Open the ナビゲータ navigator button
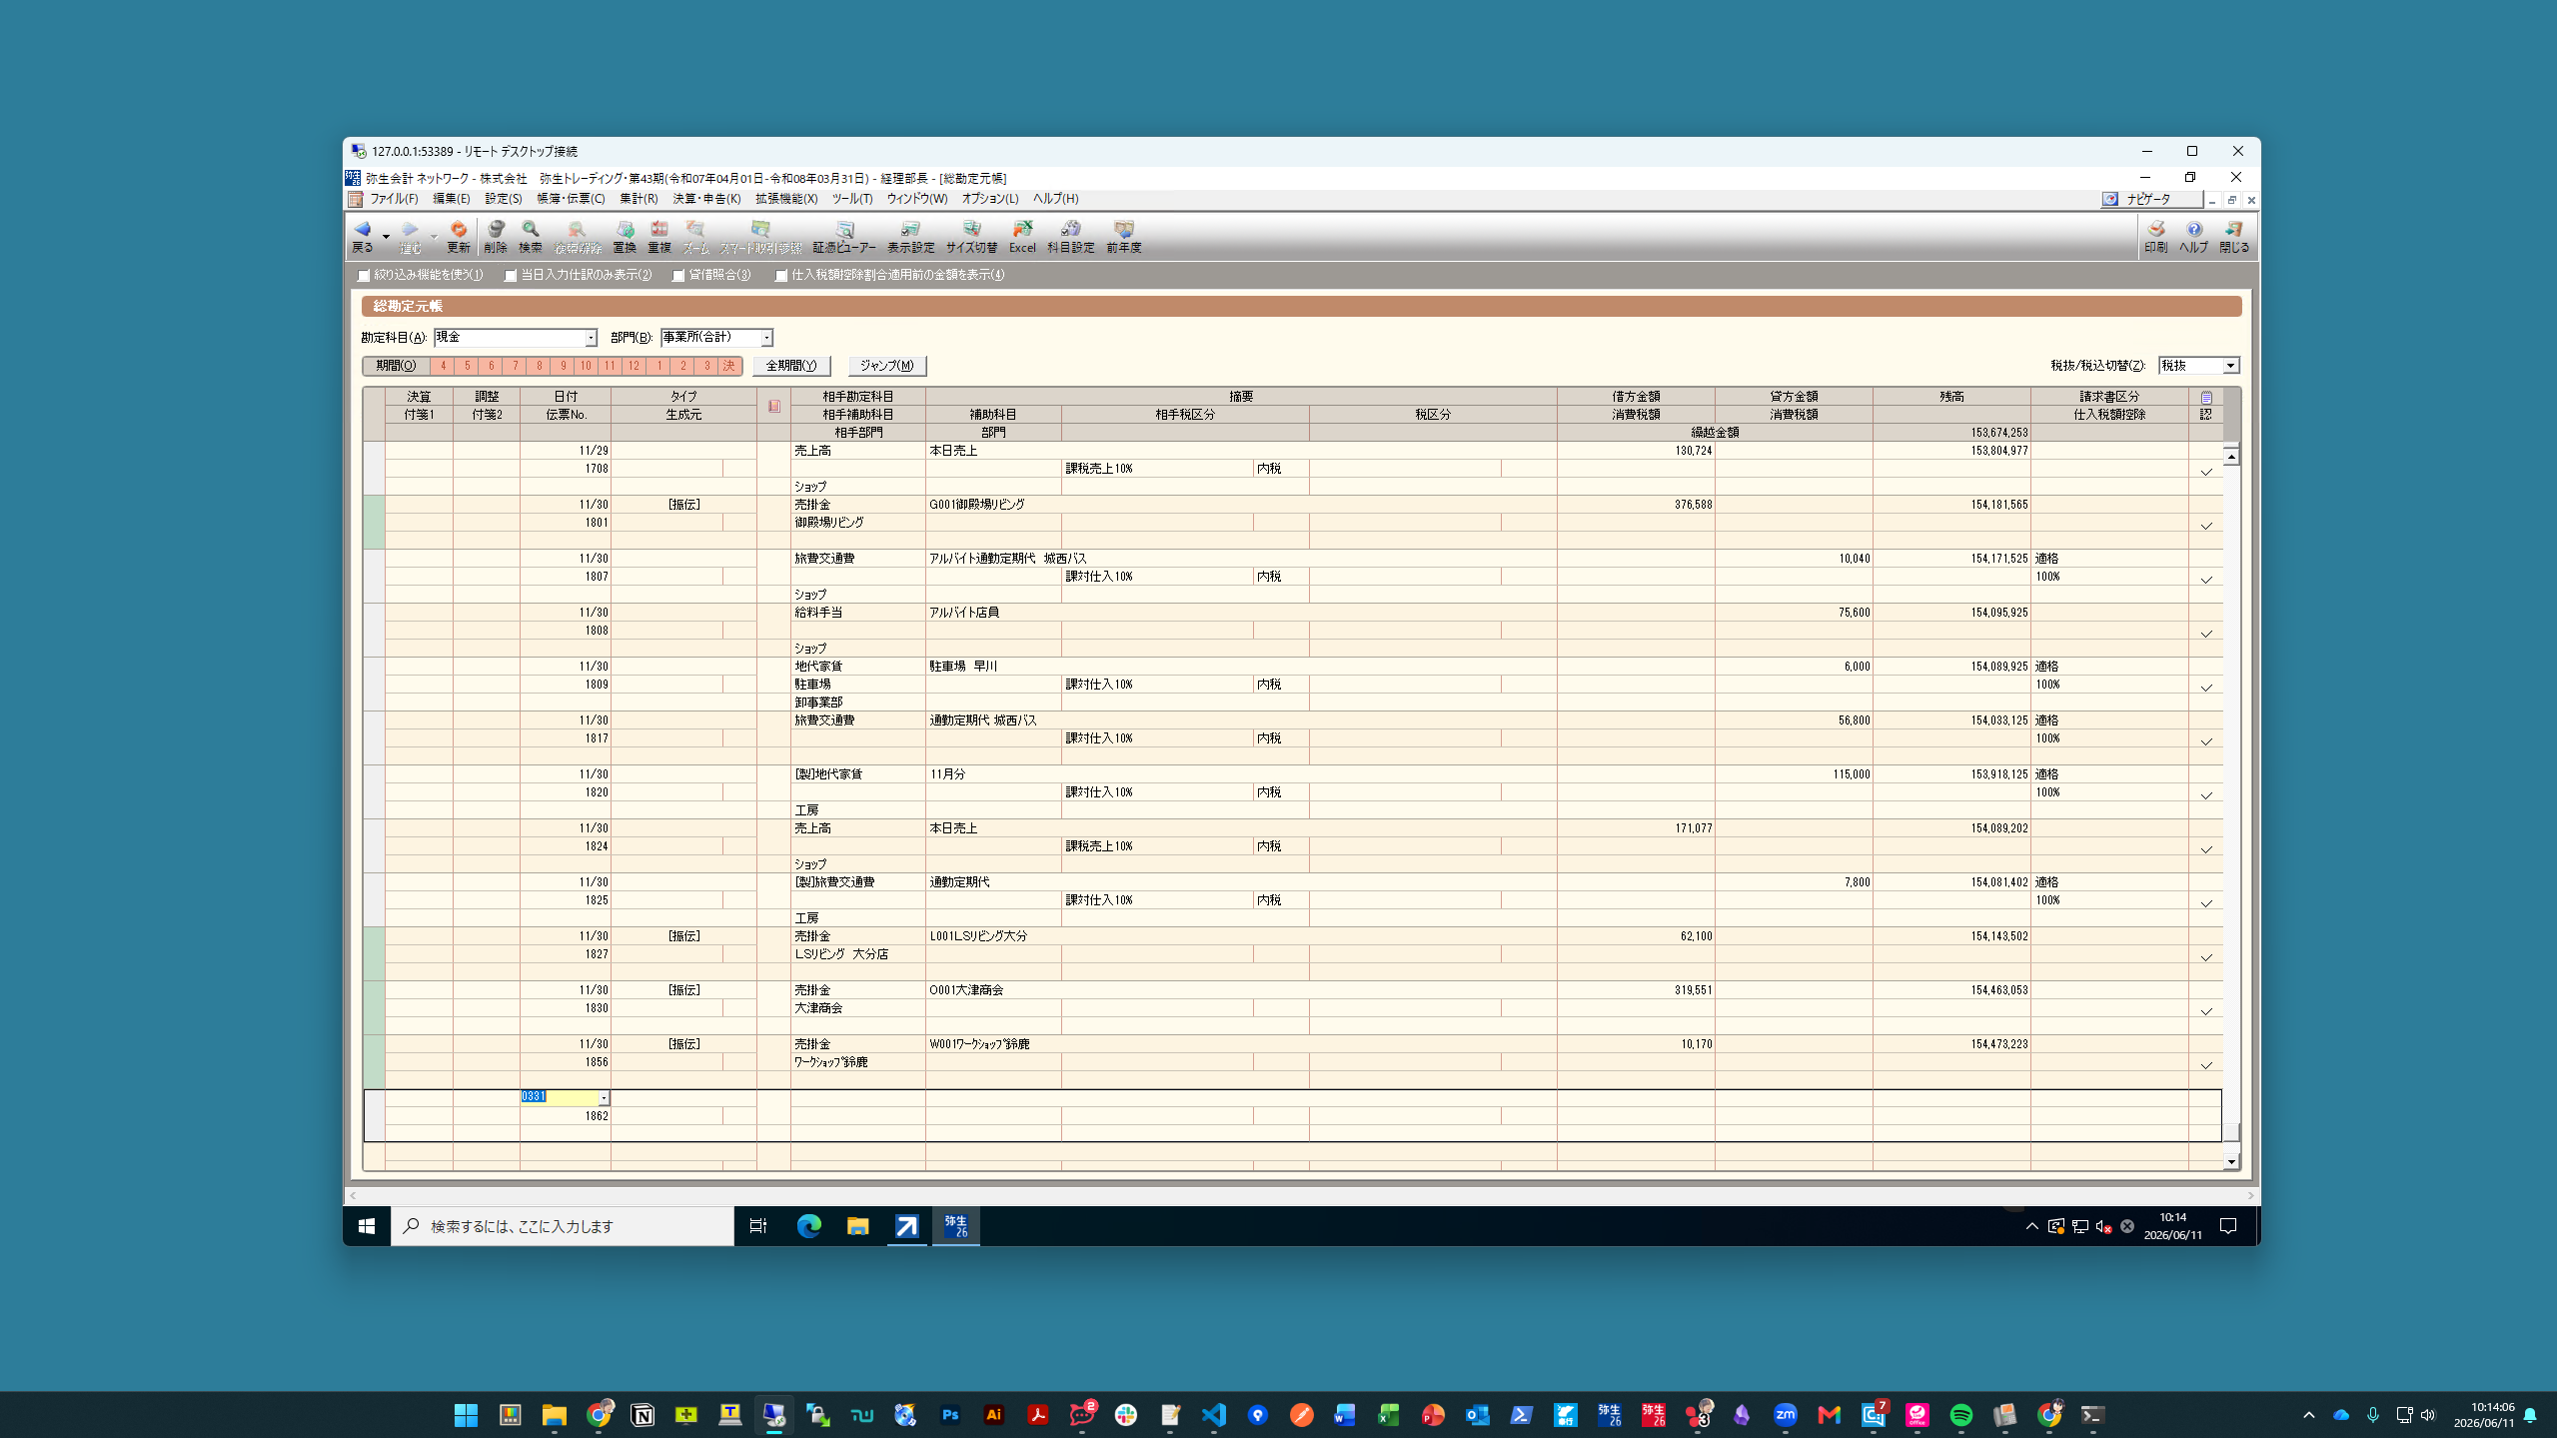The width and height of the screenshot is (2557, 1438). pyautogui.click(x=2151, y=199)
